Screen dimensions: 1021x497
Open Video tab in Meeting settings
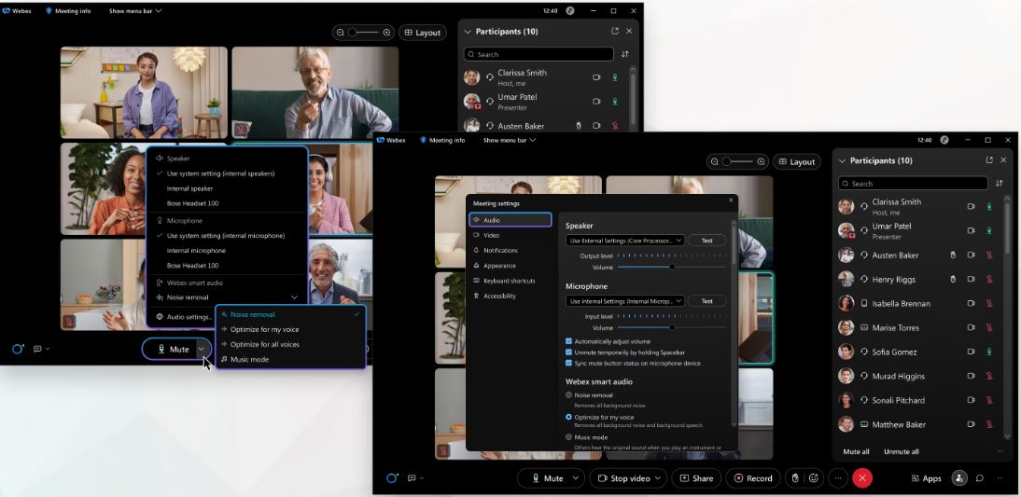coord(510,235)
